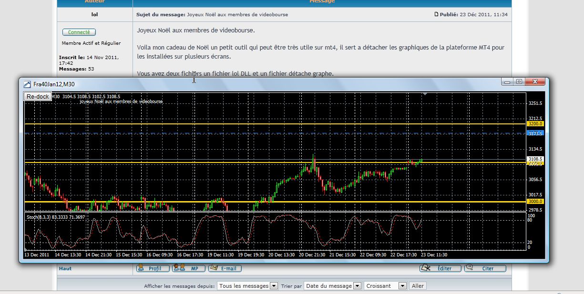Click the yellow 3000.0 price level label

tap(535, 202)
